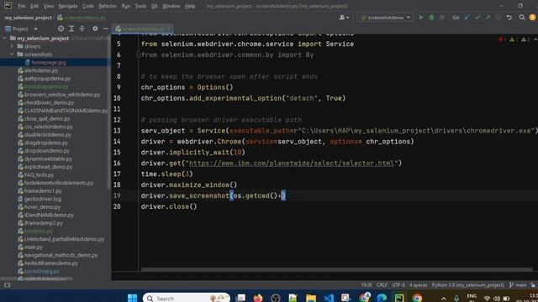Image resolution: width=538 pixels, height=302 pixels.
Task: Open Firefox from taskbar
Action: [258, 298]
